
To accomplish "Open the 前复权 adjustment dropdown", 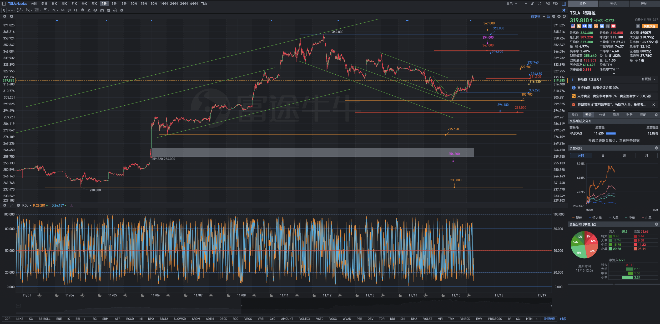I will pos(538,16).
